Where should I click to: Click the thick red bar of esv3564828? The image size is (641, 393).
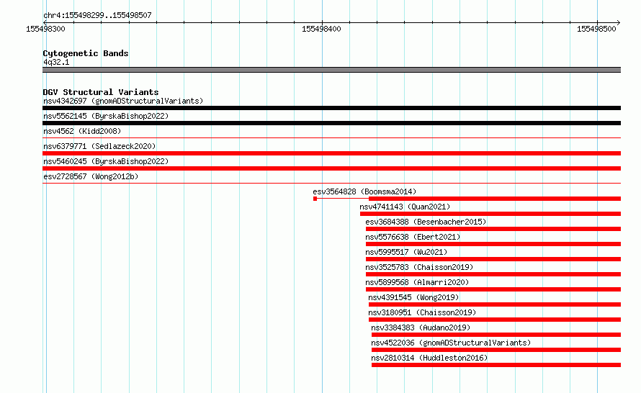pyautogui.click(x=495, y=199)
